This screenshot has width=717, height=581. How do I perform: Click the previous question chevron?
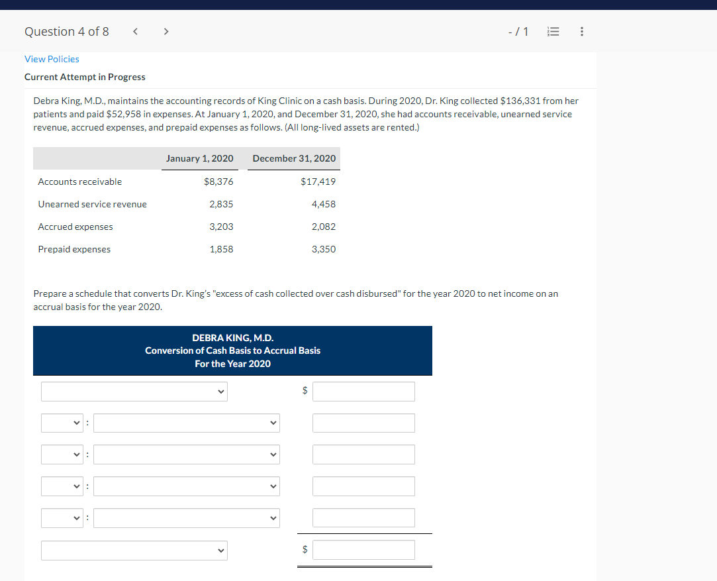(x=135, y=31)
